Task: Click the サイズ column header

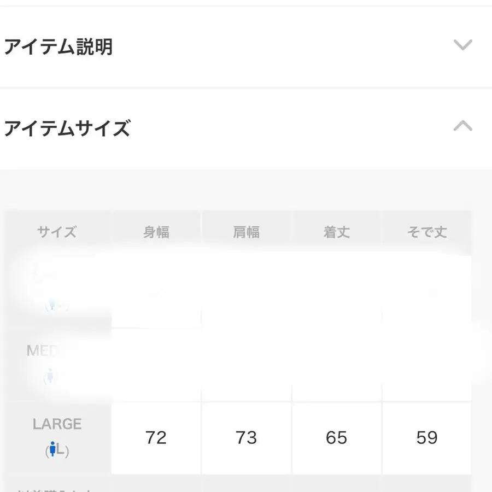Action: coord(56,231)
